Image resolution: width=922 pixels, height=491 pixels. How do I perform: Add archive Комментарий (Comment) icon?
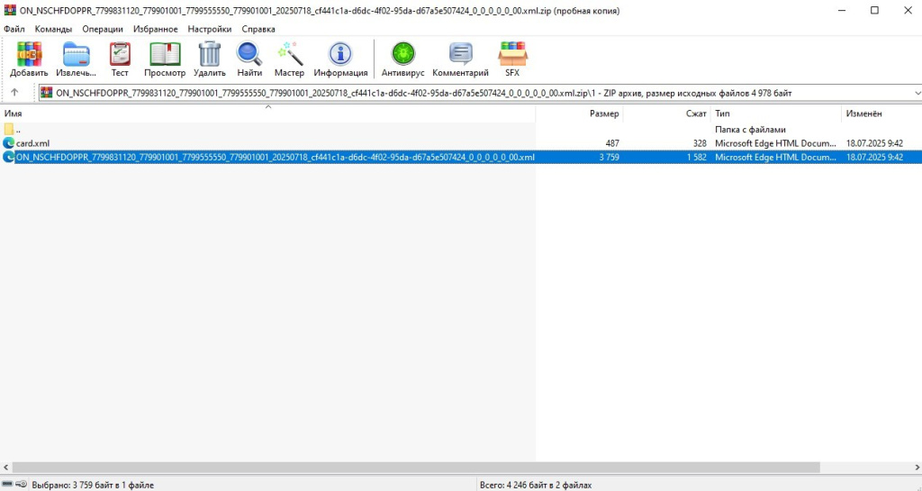(x=460, y=59)
